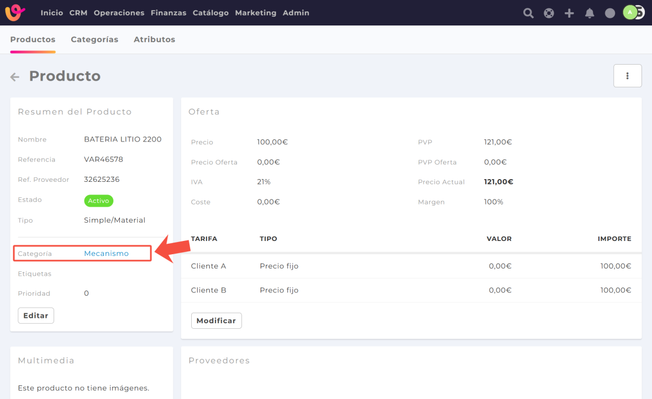
Task: Switch to the Categorías tab
Action: tap(94, 39)
